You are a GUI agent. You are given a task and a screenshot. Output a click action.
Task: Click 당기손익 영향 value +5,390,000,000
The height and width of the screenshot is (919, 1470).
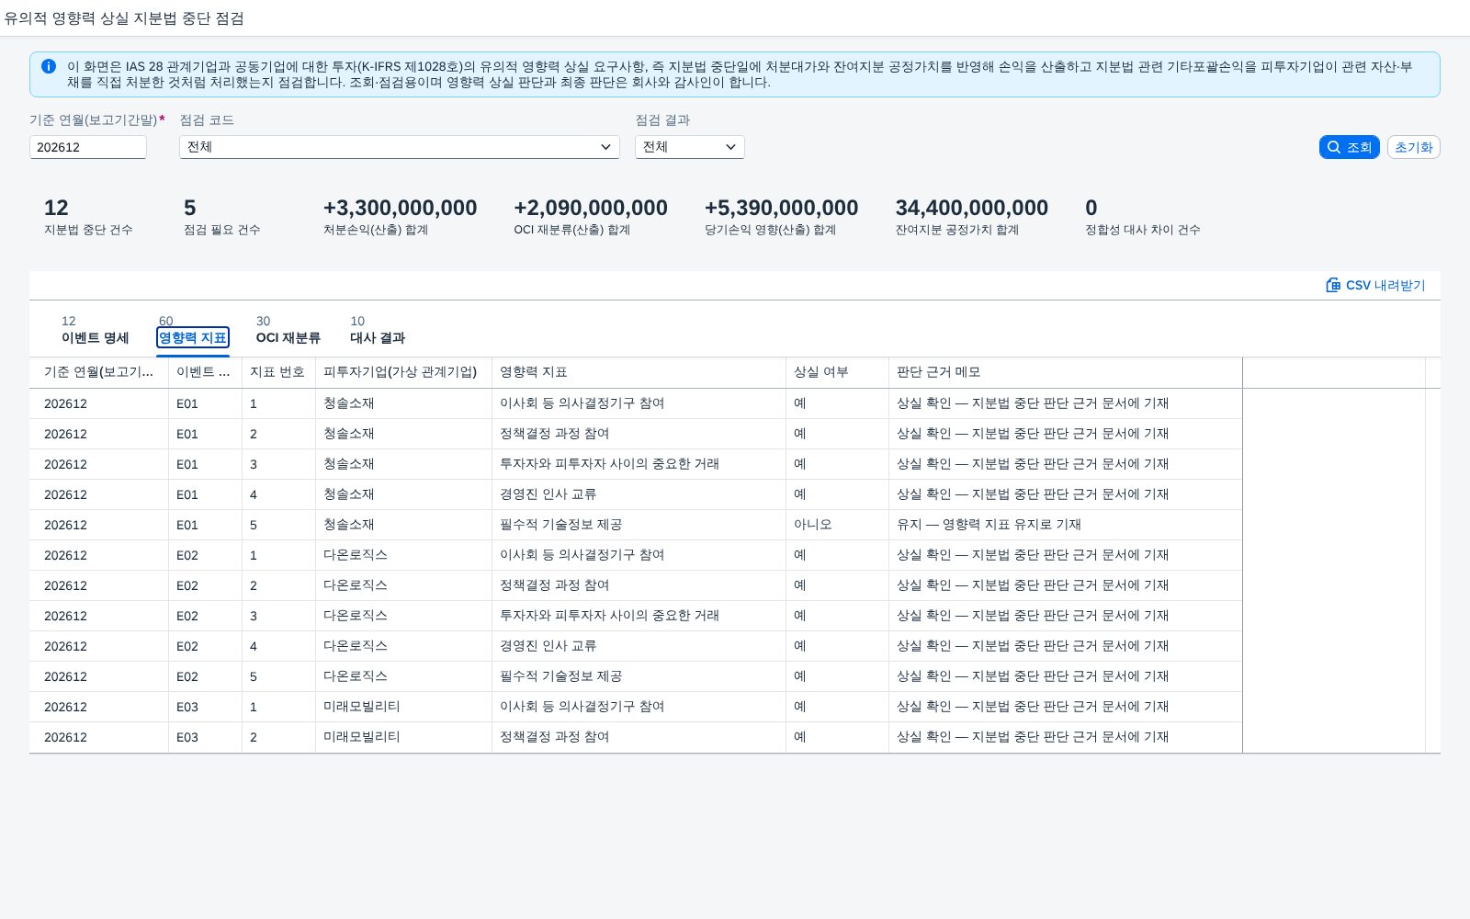(x=781, y=208)
